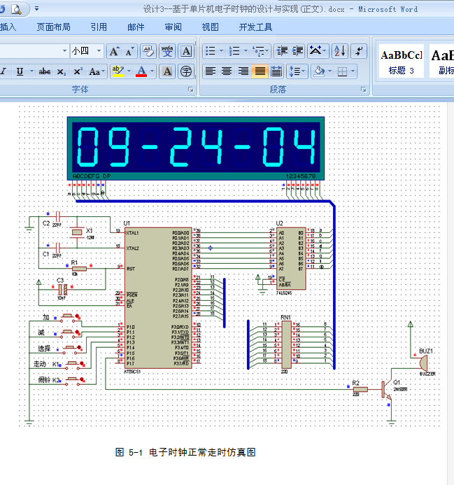Click the Enclose Characters icon
The image size is (454, 485).
pyautogui.click(x=186, y=72)
